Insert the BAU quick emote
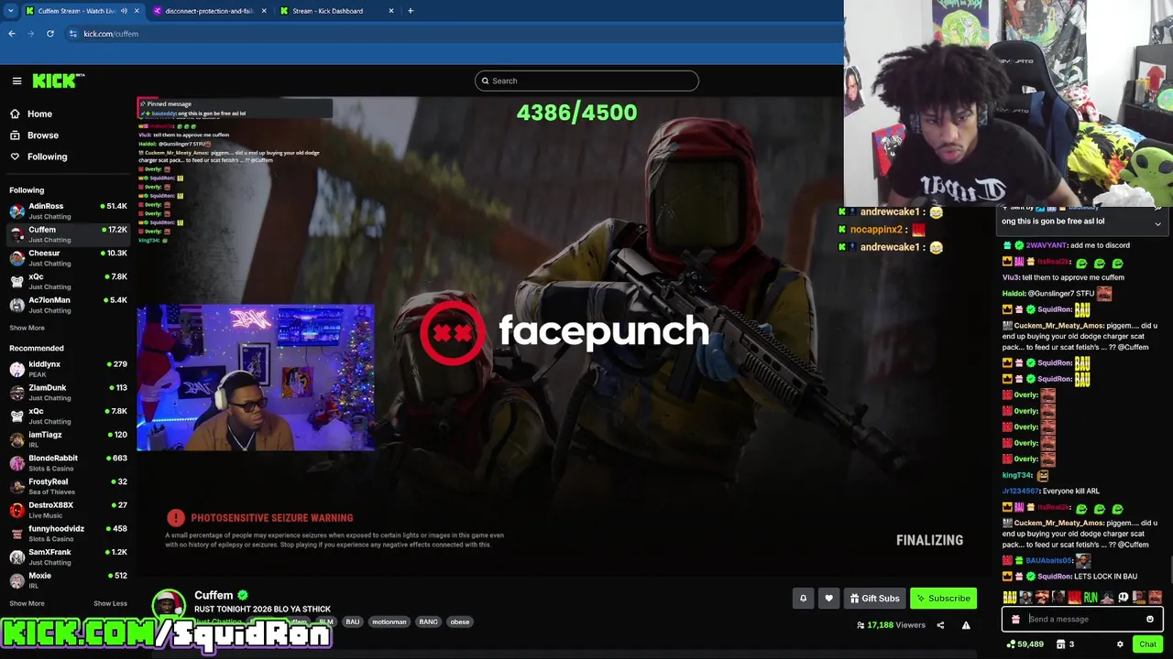 click(x=1009, y=598)
